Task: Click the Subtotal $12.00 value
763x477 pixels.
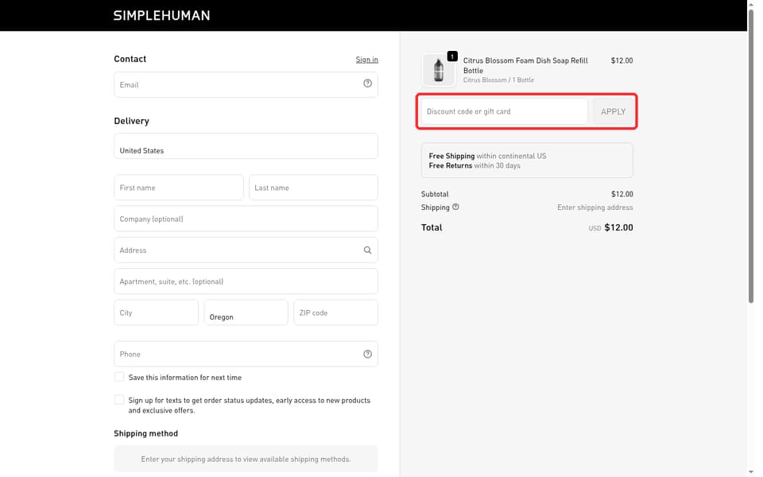Action: tap(622, 194)
